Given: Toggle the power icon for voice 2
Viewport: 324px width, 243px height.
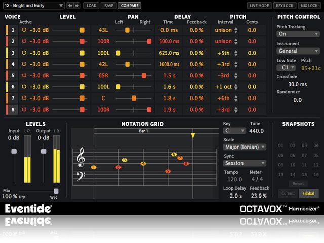Looking at the screenshot, I should [24, 41].
